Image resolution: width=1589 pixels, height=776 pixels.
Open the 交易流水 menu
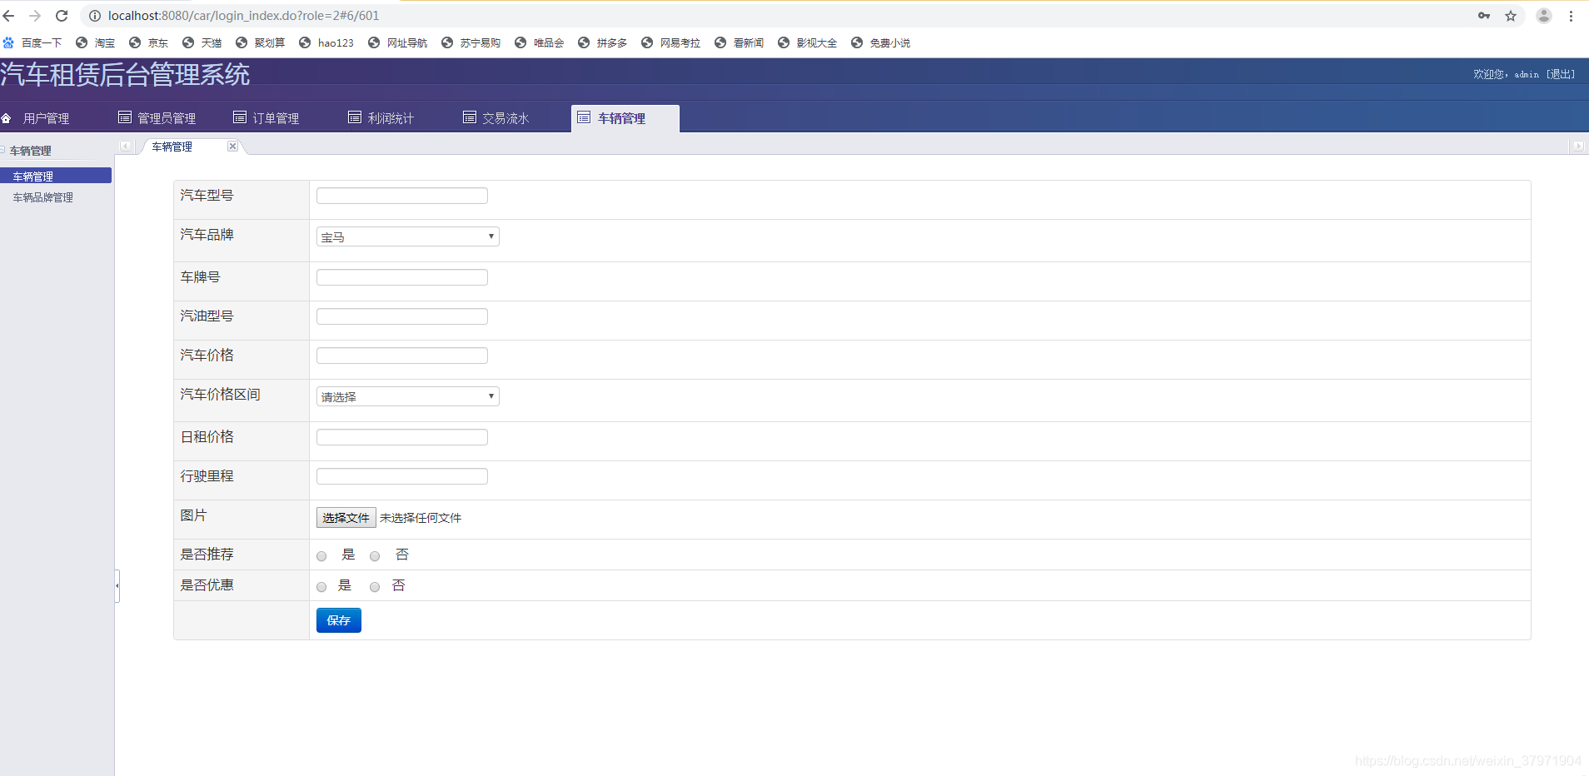(x=496, y=118)
